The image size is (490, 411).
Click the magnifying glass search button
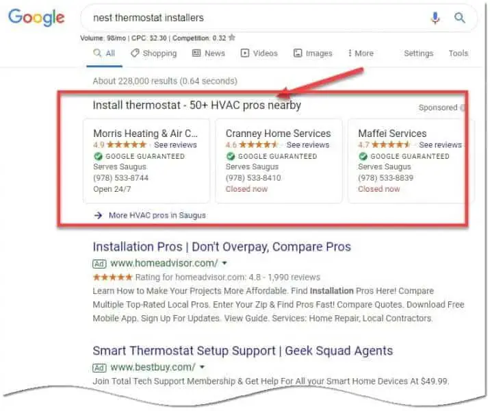[x=459, y=18]
